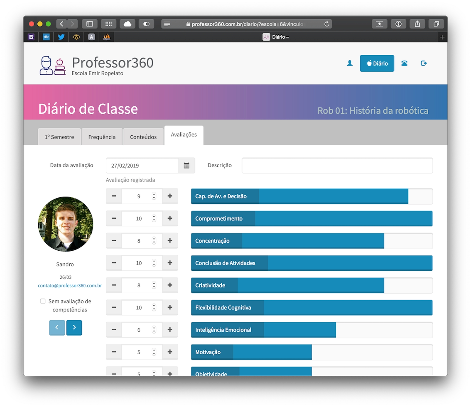The width and height of the screenshot is (471, 407).
Task: Select the Diário browser tab
Action: 276,37
